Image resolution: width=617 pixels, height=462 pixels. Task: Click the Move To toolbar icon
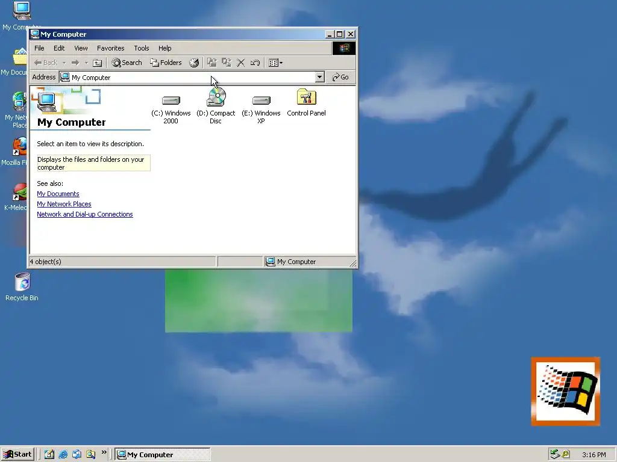tap(211, 63)
